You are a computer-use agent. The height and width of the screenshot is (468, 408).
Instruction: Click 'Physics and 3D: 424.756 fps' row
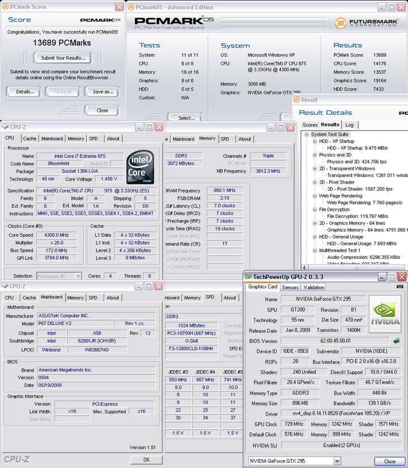click(356, 162)
